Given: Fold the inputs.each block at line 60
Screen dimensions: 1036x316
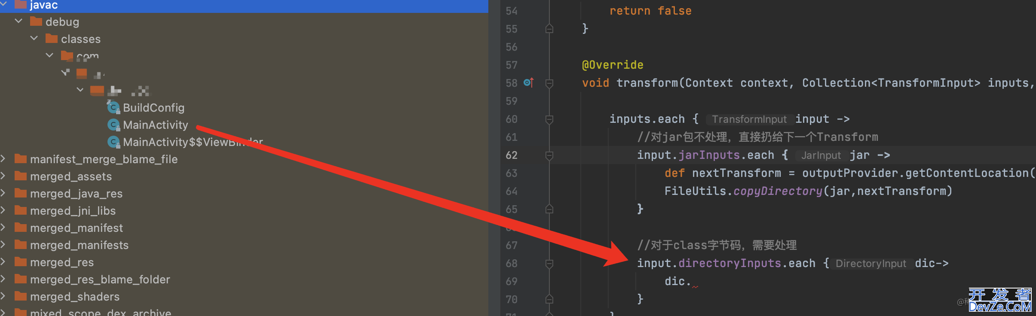Looking at the screenshot, I should (x=549, y=119).
